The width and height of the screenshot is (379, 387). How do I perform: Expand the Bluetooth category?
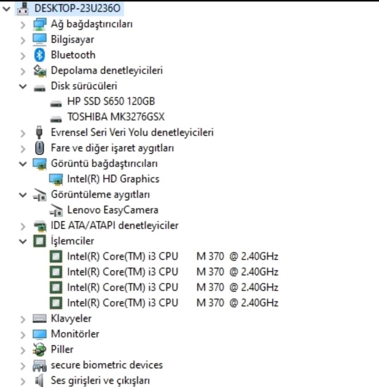[23, 56]
